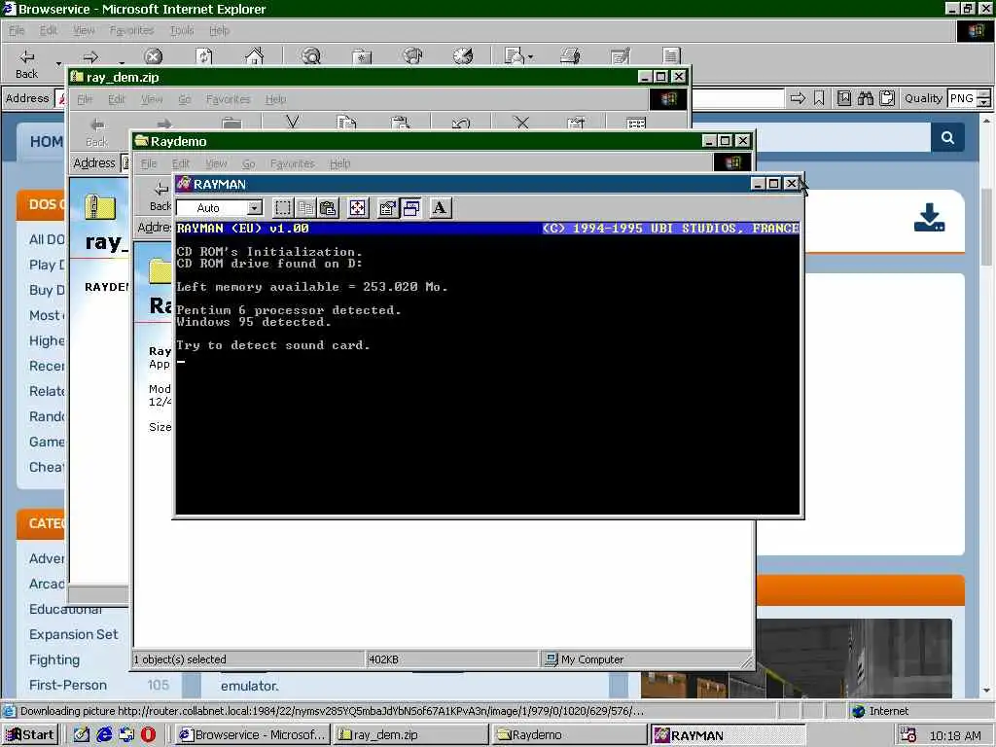The width and height of the screenshot is (996, 747).
Task: Click the PNG quality field
Action: point(962,98)
